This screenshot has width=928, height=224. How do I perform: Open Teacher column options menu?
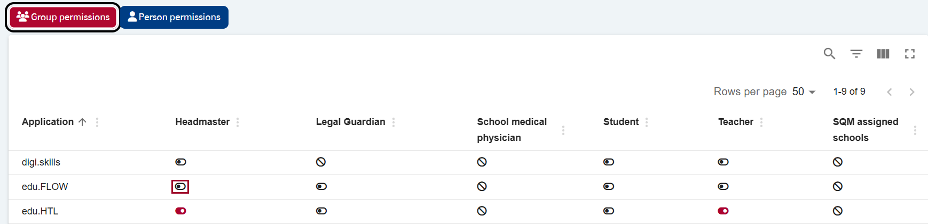pos(761,122)
